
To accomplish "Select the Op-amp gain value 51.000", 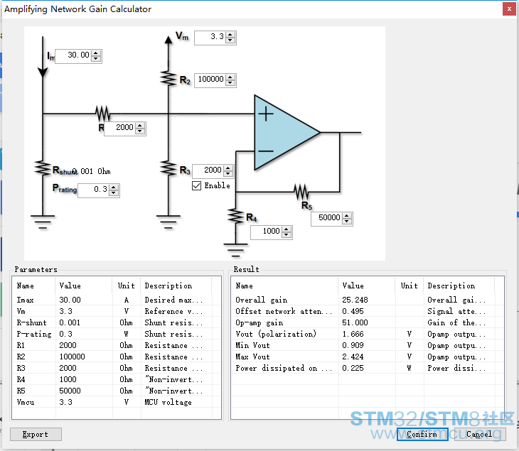I will [x=355, y=322].
